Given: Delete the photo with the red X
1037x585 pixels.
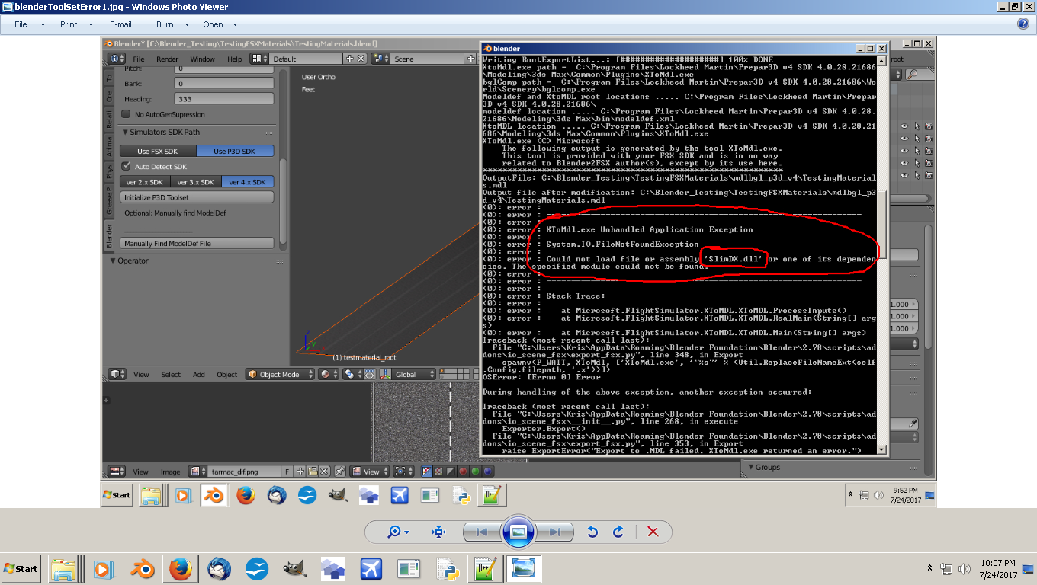Looking at the screenshot, I should (653, 532).
